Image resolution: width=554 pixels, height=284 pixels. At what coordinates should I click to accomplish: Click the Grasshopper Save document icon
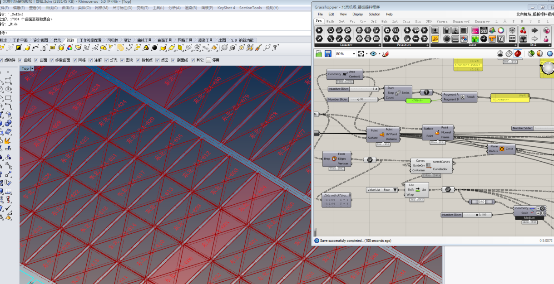328,54
